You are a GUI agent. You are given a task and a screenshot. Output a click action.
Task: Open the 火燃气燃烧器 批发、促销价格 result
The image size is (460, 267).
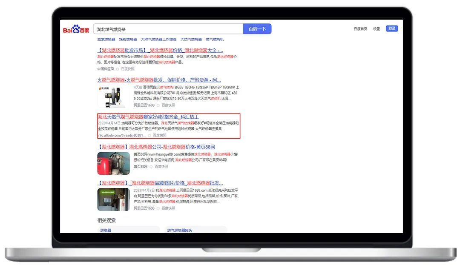point(159,80)
